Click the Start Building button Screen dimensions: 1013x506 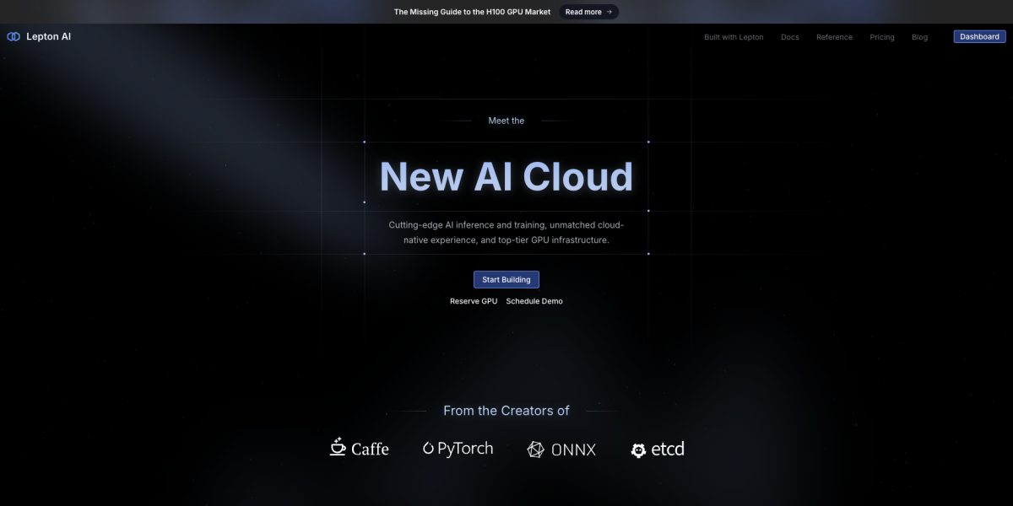pos(506,279)
